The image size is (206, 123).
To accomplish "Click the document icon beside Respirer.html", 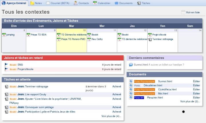I will point(131,98).
